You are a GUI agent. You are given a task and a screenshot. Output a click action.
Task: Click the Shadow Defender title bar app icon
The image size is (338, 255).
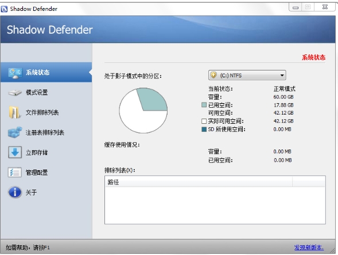(5, 9)
